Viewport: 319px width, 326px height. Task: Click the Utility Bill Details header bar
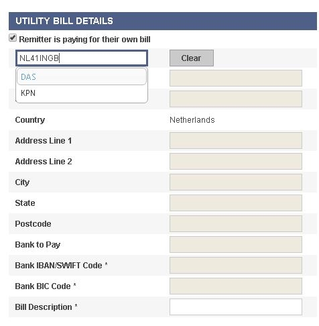coord(163,21)
